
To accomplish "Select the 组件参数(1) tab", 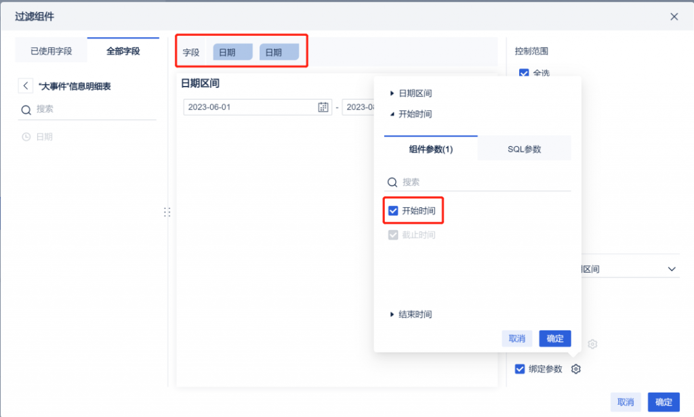I will (430, 149).
